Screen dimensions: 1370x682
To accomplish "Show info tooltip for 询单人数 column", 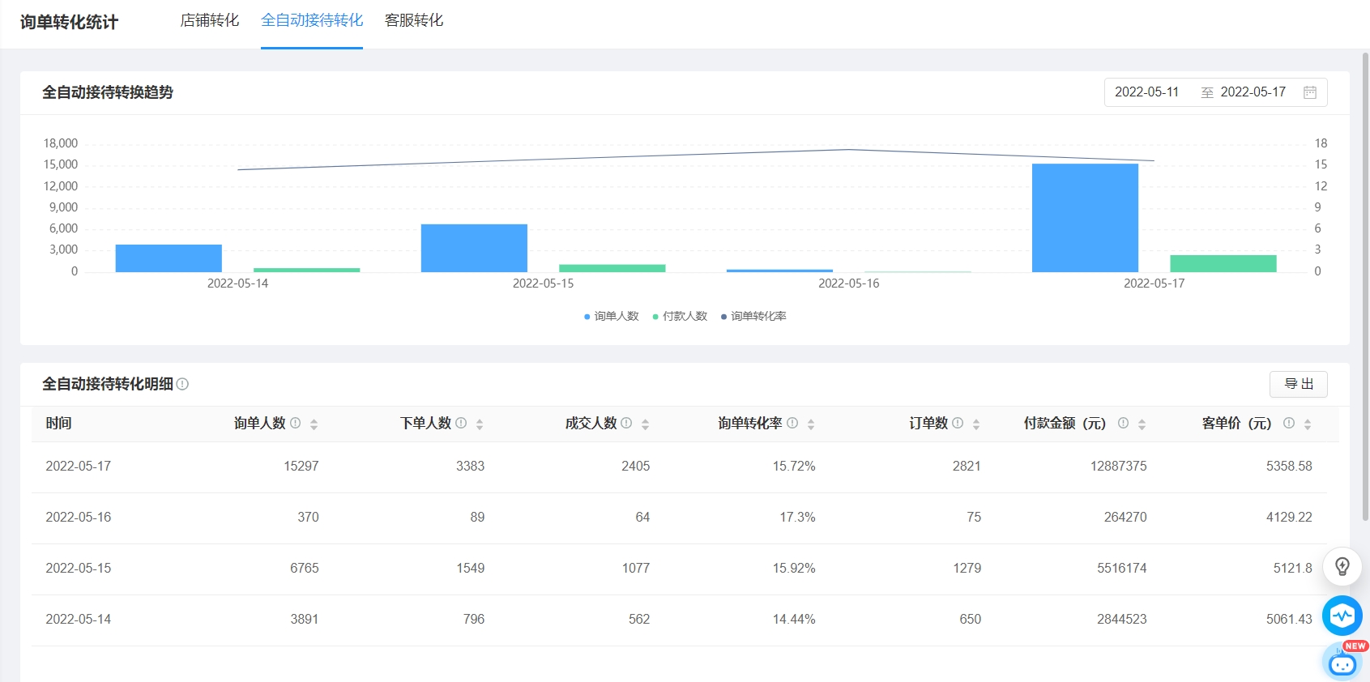I will click(x=295, y=423).
